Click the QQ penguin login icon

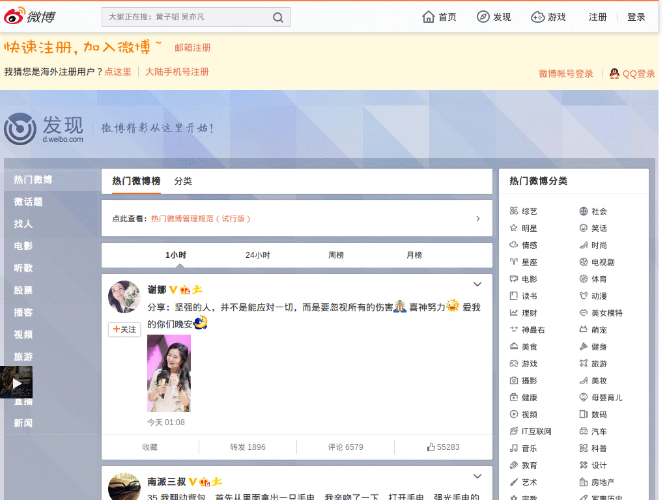pos(614,74)
